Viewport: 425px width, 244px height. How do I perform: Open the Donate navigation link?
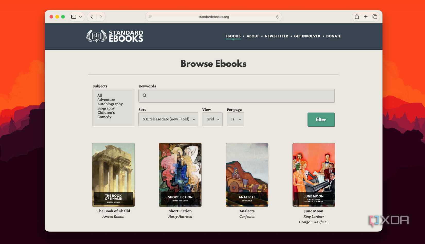click(334, 36)
